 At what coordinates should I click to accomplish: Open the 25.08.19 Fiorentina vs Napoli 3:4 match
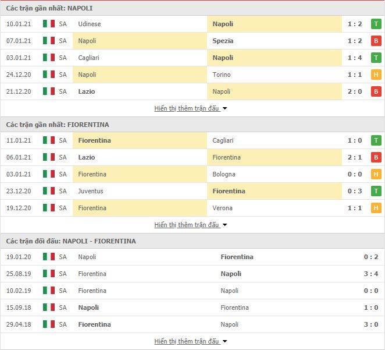coord(192,274)
